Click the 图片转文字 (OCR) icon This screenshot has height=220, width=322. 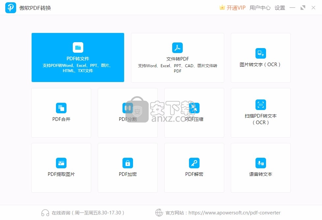click(x=261, y=53)
